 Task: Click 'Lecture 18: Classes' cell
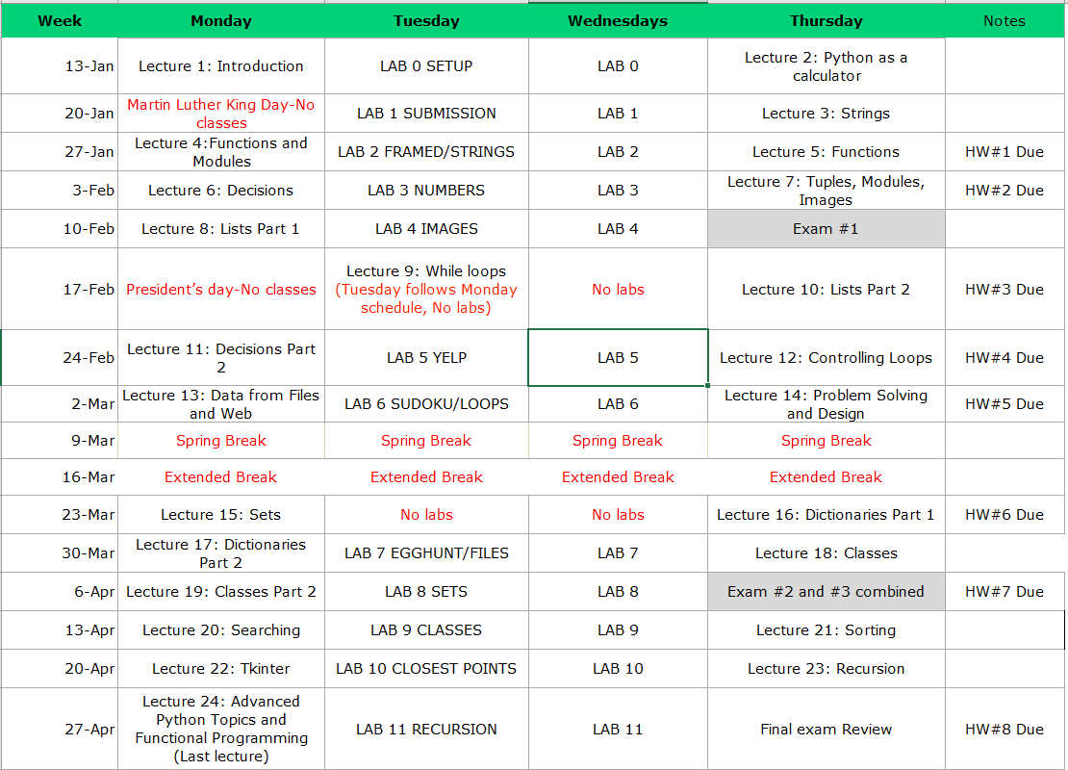(826, 553)
